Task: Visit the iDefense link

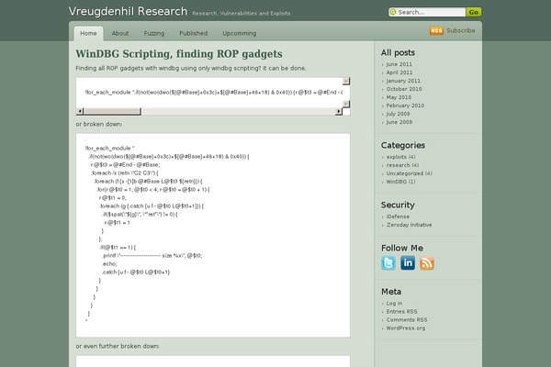Action: point(398,217)
